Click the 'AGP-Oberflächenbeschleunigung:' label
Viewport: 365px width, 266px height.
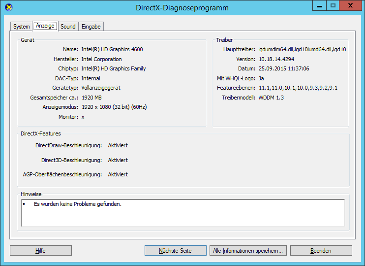[x=62, y=174]
